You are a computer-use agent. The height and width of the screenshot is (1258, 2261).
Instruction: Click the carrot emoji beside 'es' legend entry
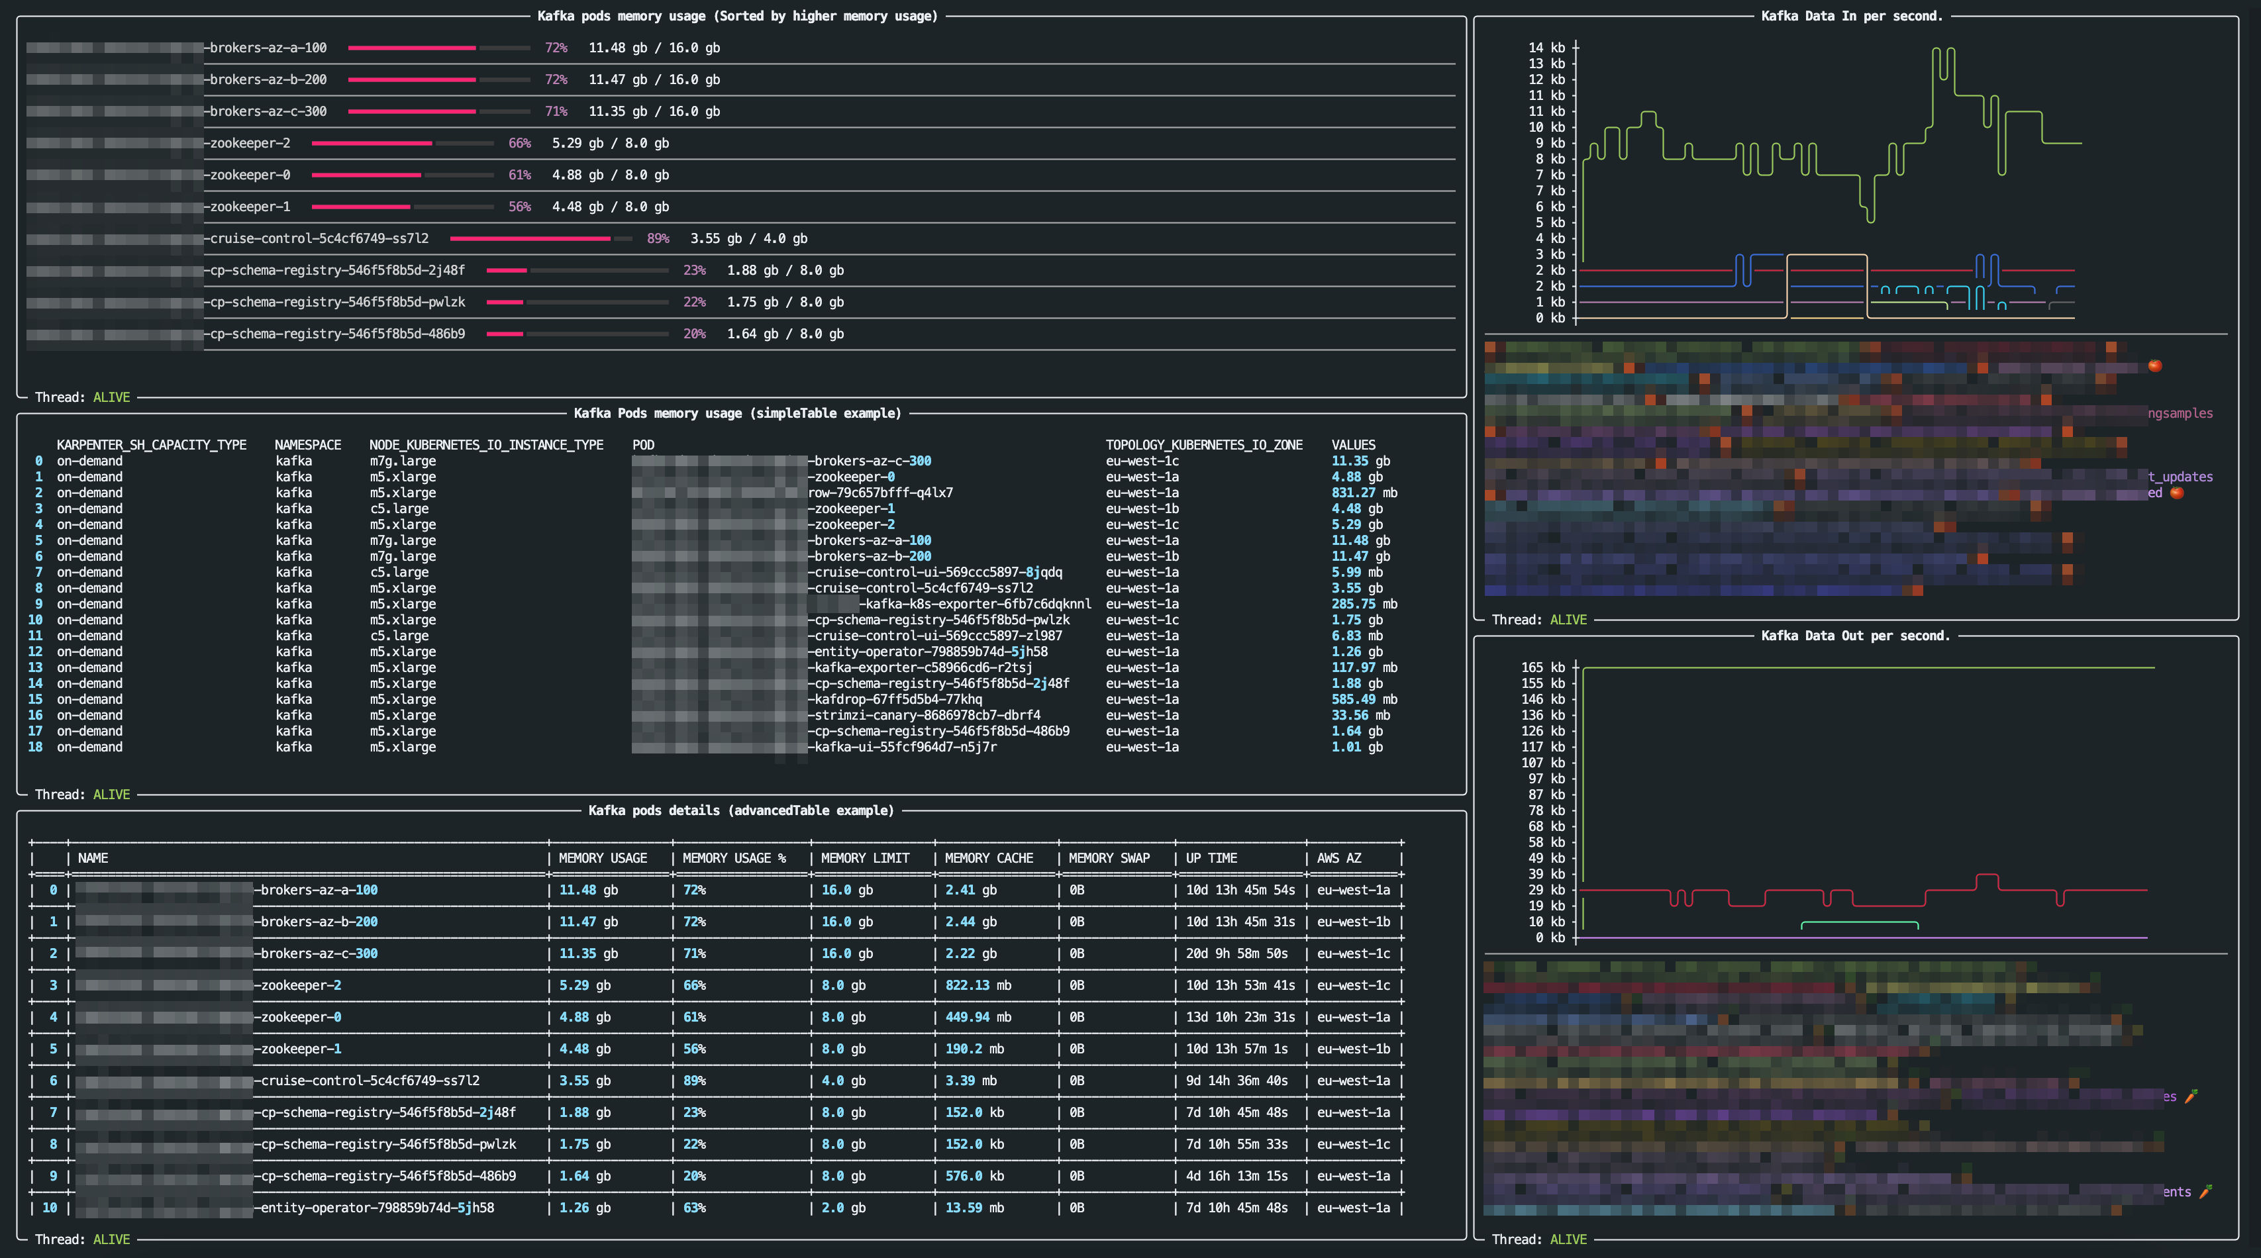pyautogui.click(x=2191, y=1096)
